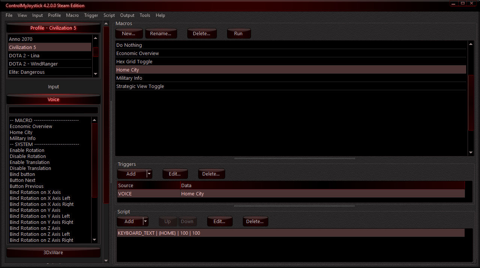480x268 pixels.
Task: Delete the selected macro
Action: (x=202, y=33)
